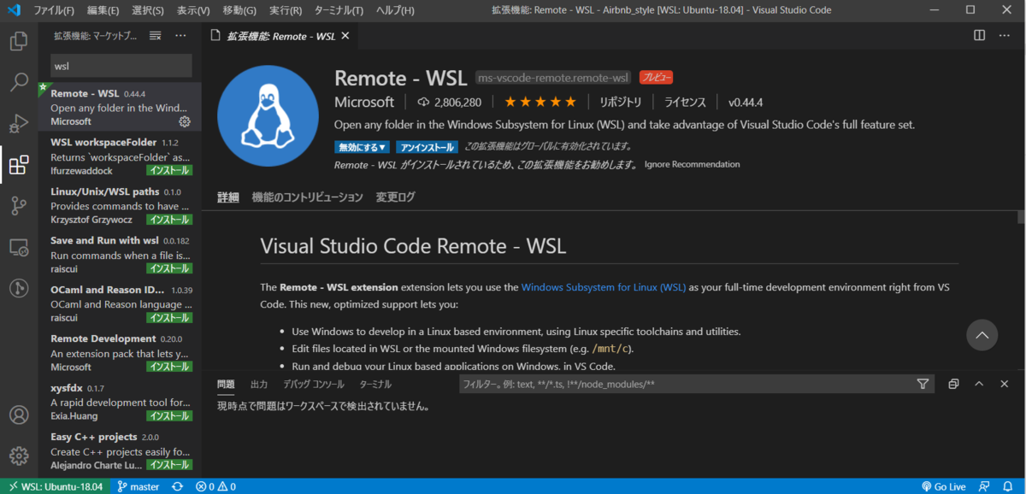
Task: Switch to the 変更ログ tab
Action: coord(395,197)
